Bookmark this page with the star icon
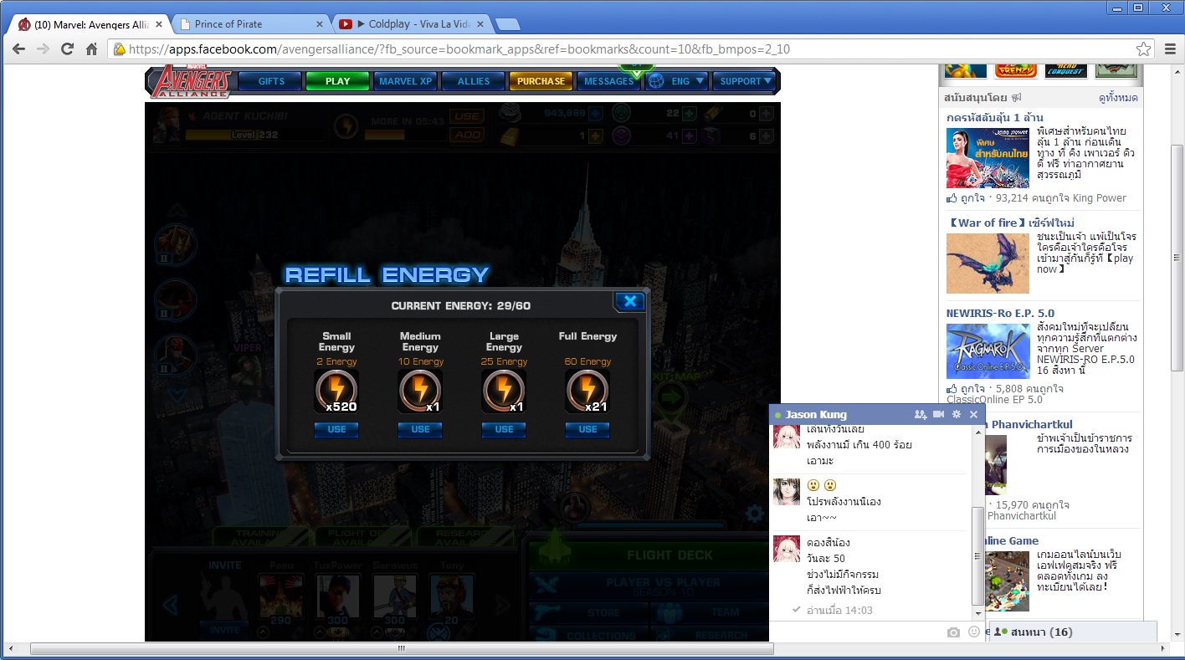The width and height of the screenshot is (1185, 660). pos(1143,49)
